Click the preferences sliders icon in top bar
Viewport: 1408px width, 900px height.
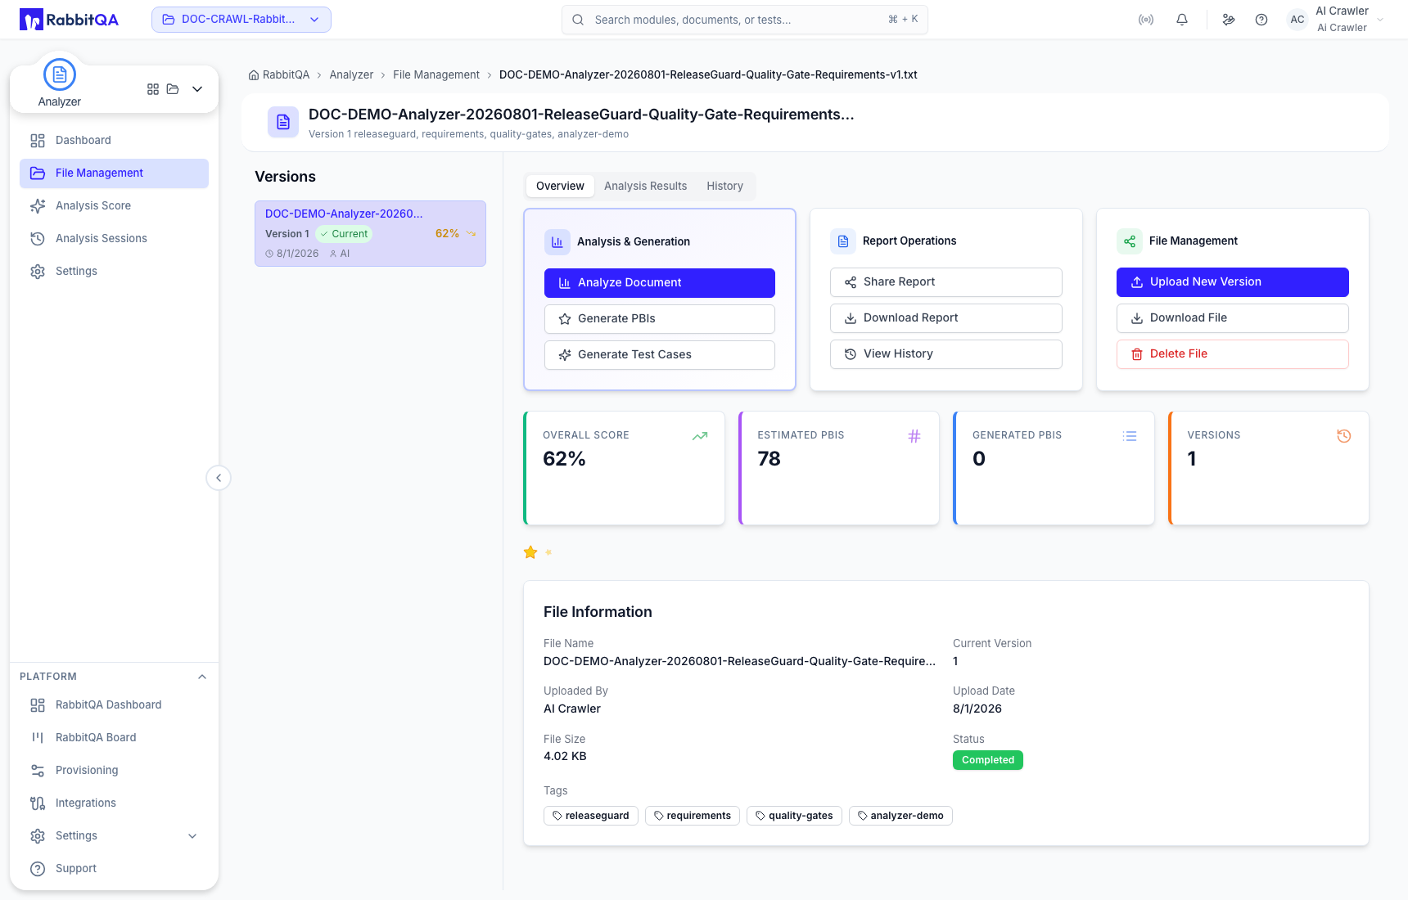[x=1229, y=20]
